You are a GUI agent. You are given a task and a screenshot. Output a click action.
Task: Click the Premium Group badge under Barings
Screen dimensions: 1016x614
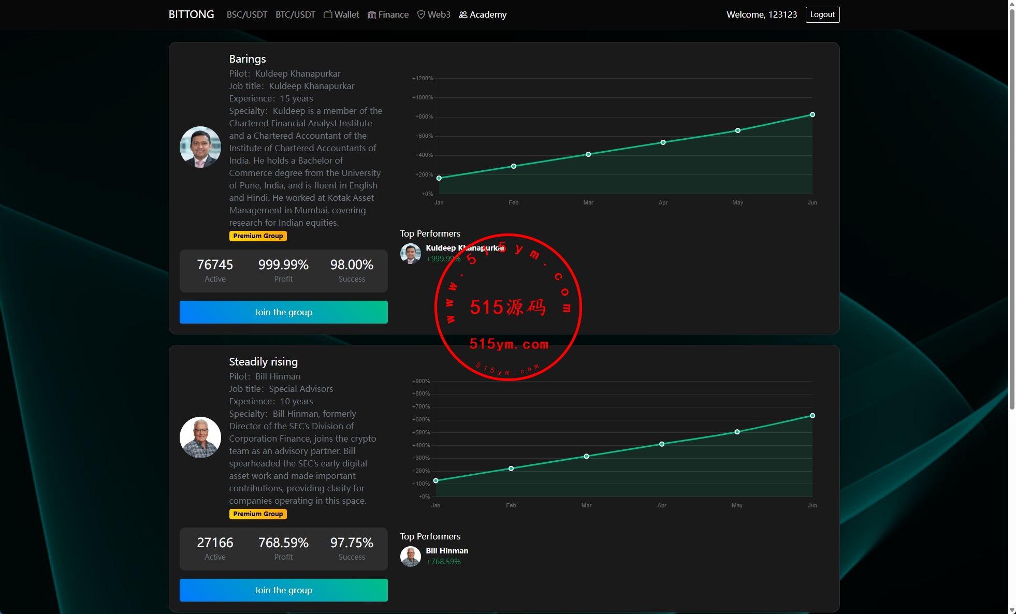pyautogui.click(x=258, y=236)
